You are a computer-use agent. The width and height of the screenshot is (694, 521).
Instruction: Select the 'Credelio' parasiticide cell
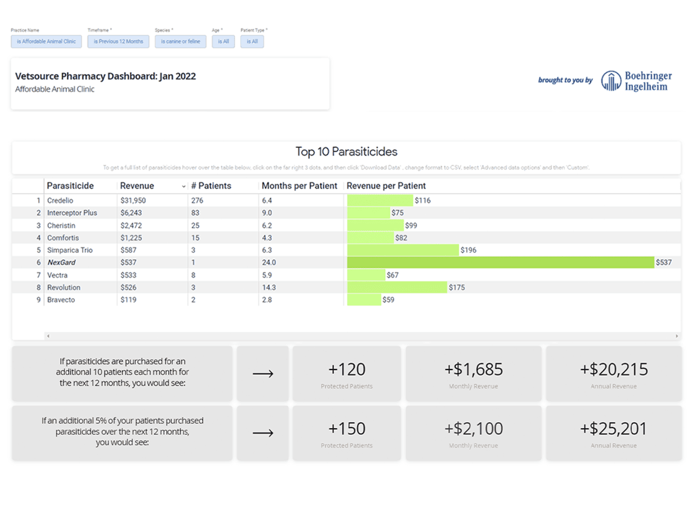coord(60,201)
